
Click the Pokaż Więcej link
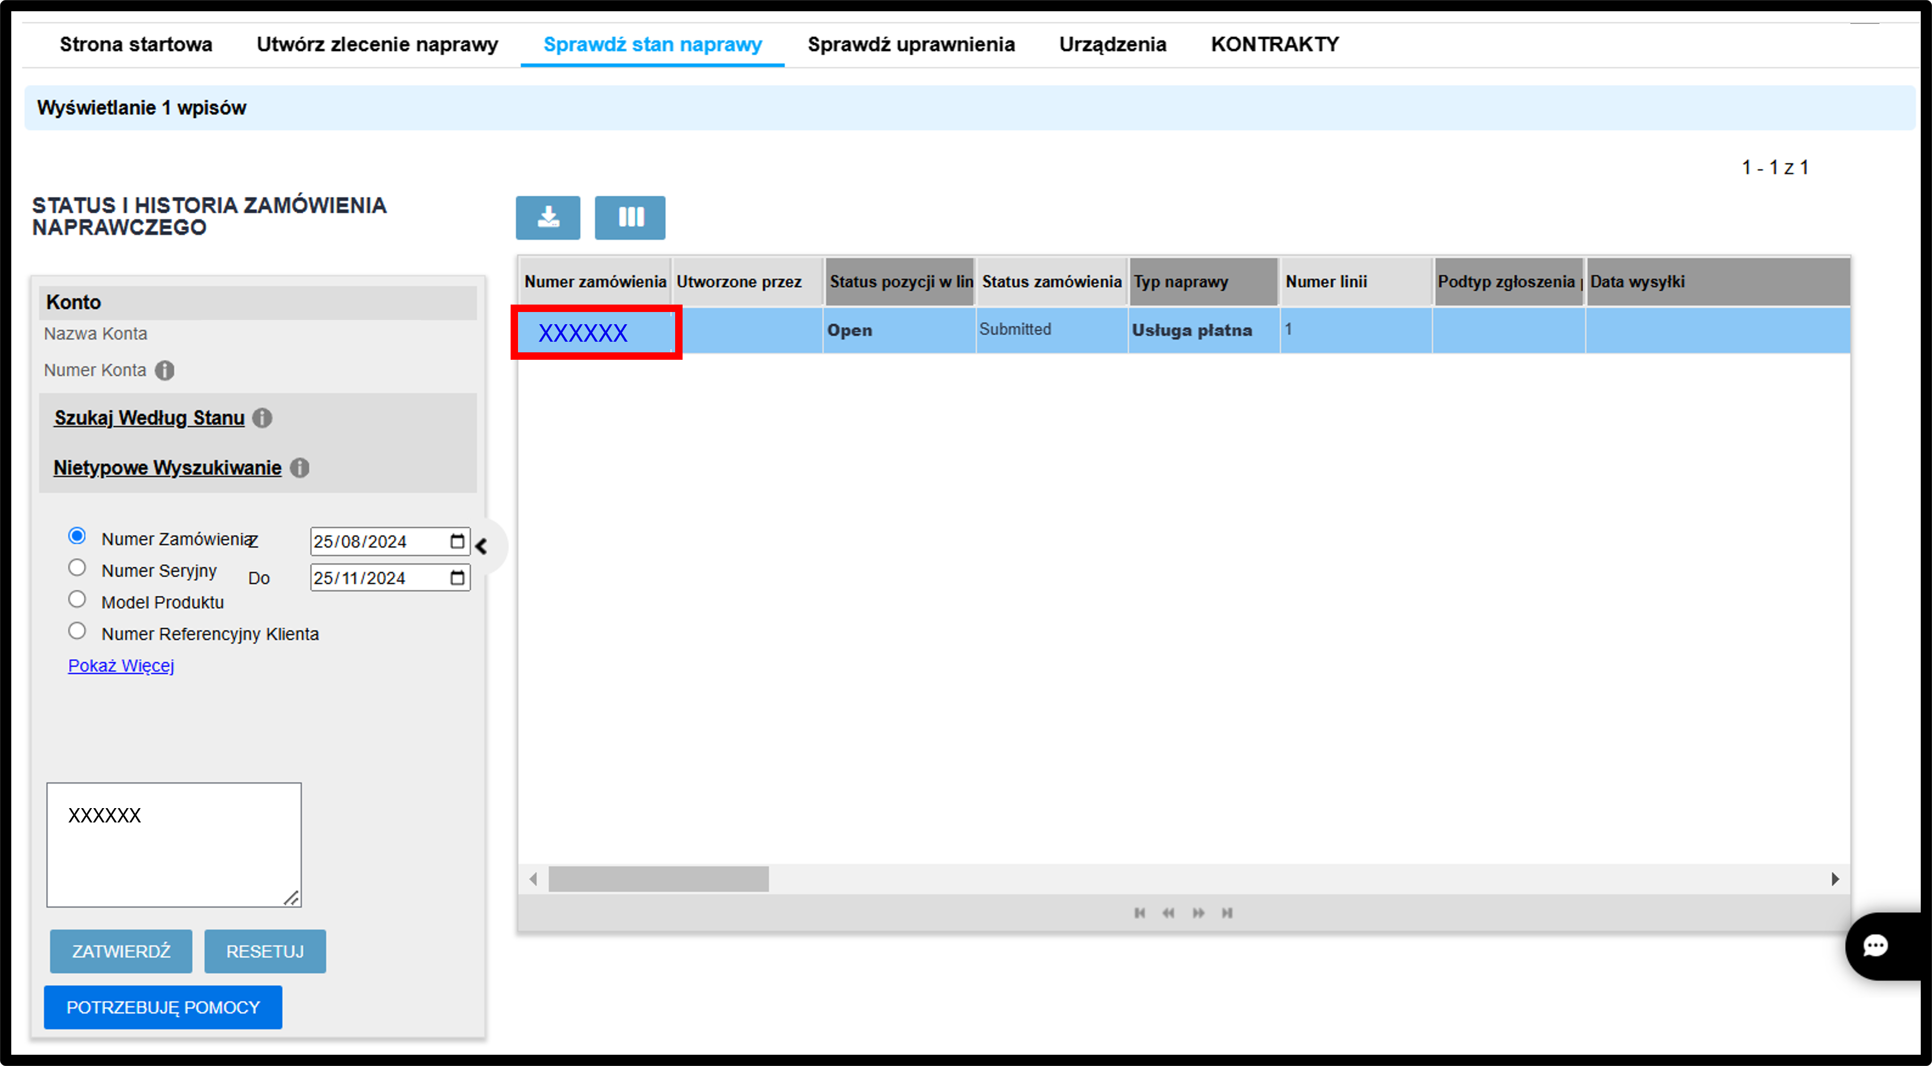(121, 666)
